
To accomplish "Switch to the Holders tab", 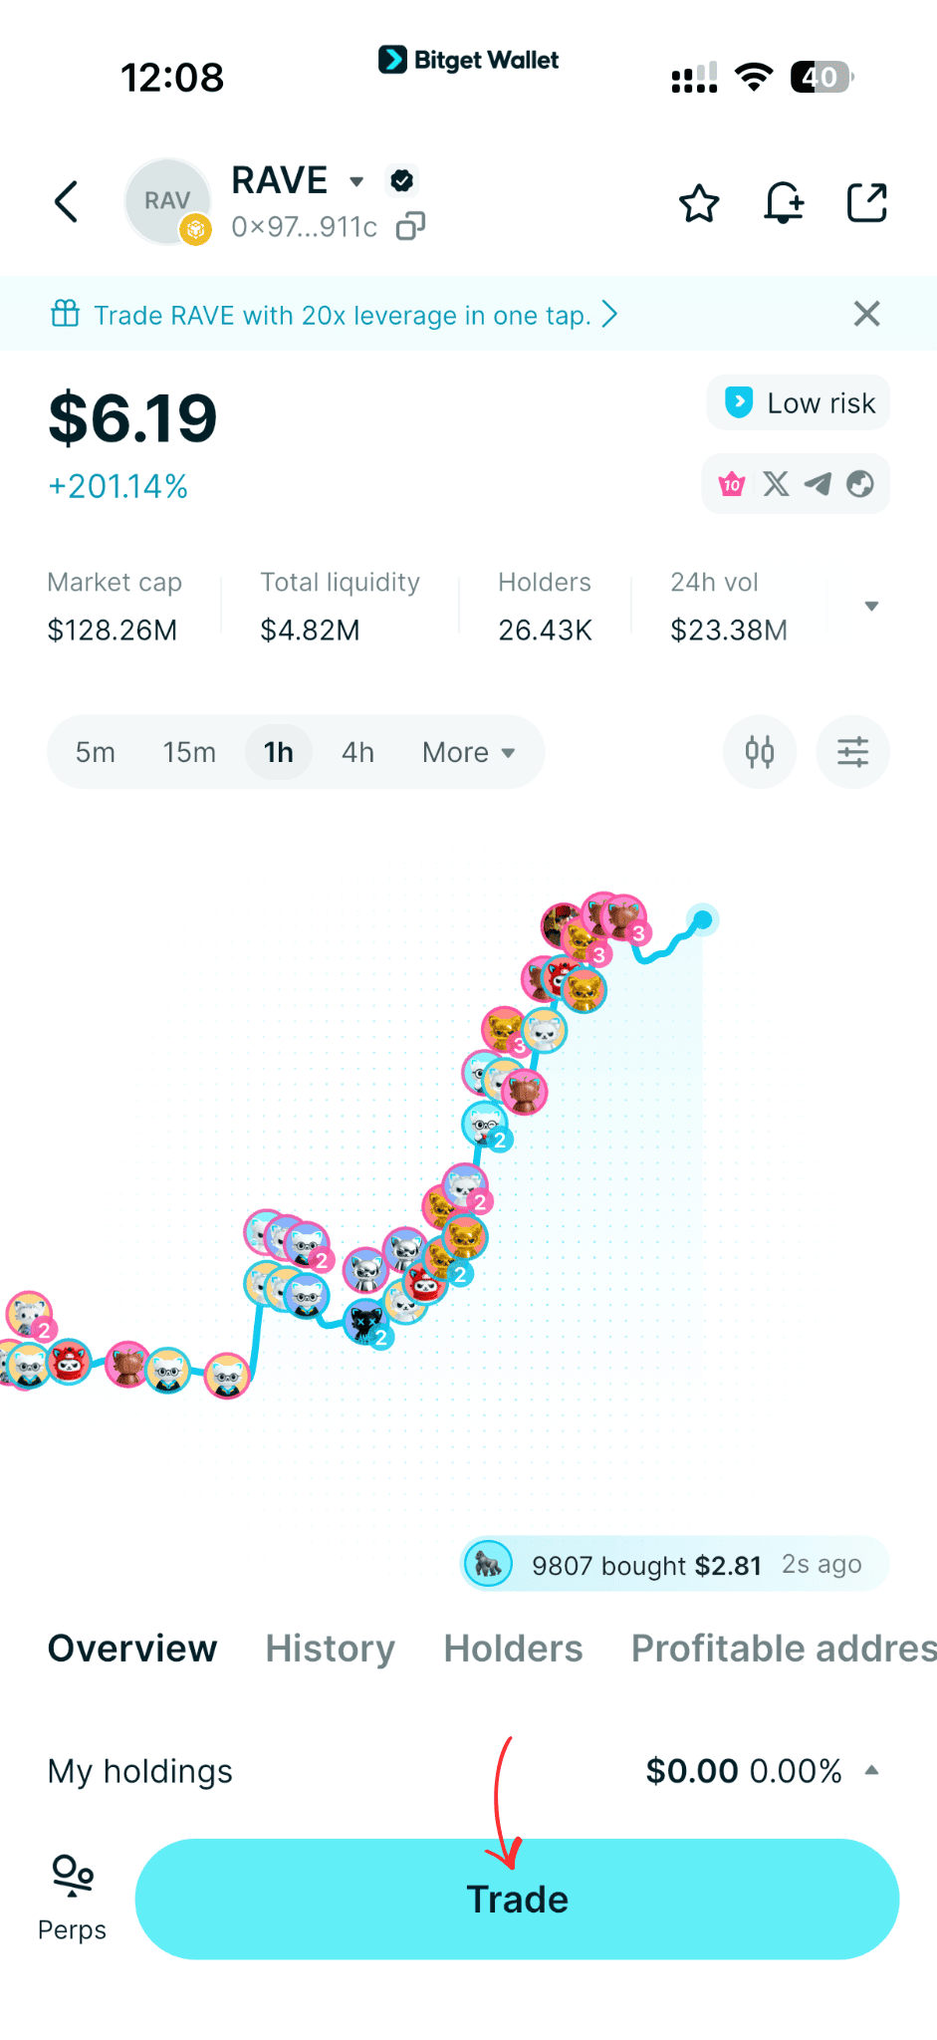I will click(x=513, y=1649).
